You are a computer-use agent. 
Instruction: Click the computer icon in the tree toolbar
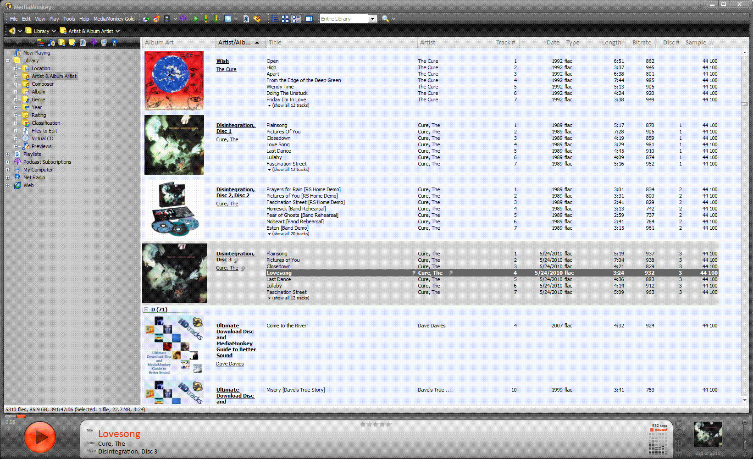pos(104,43)
